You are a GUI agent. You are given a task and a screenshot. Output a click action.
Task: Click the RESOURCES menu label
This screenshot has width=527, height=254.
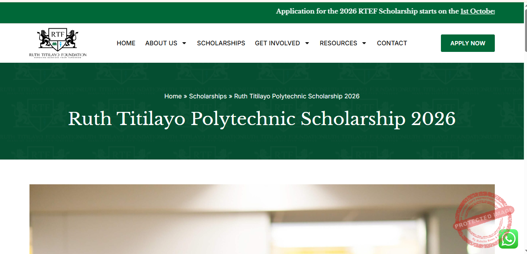coord(338,43)
